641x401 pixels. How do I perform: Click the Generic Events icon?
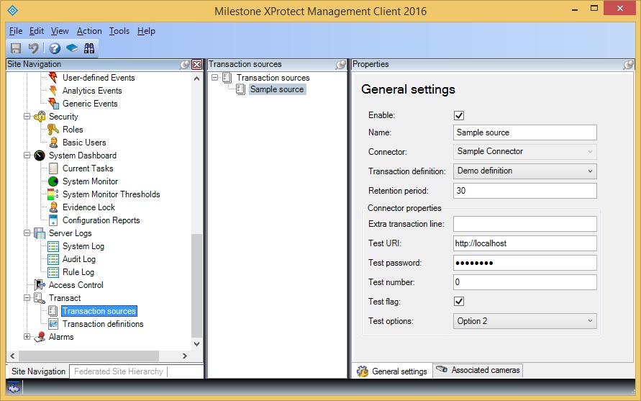pos(53,104)
